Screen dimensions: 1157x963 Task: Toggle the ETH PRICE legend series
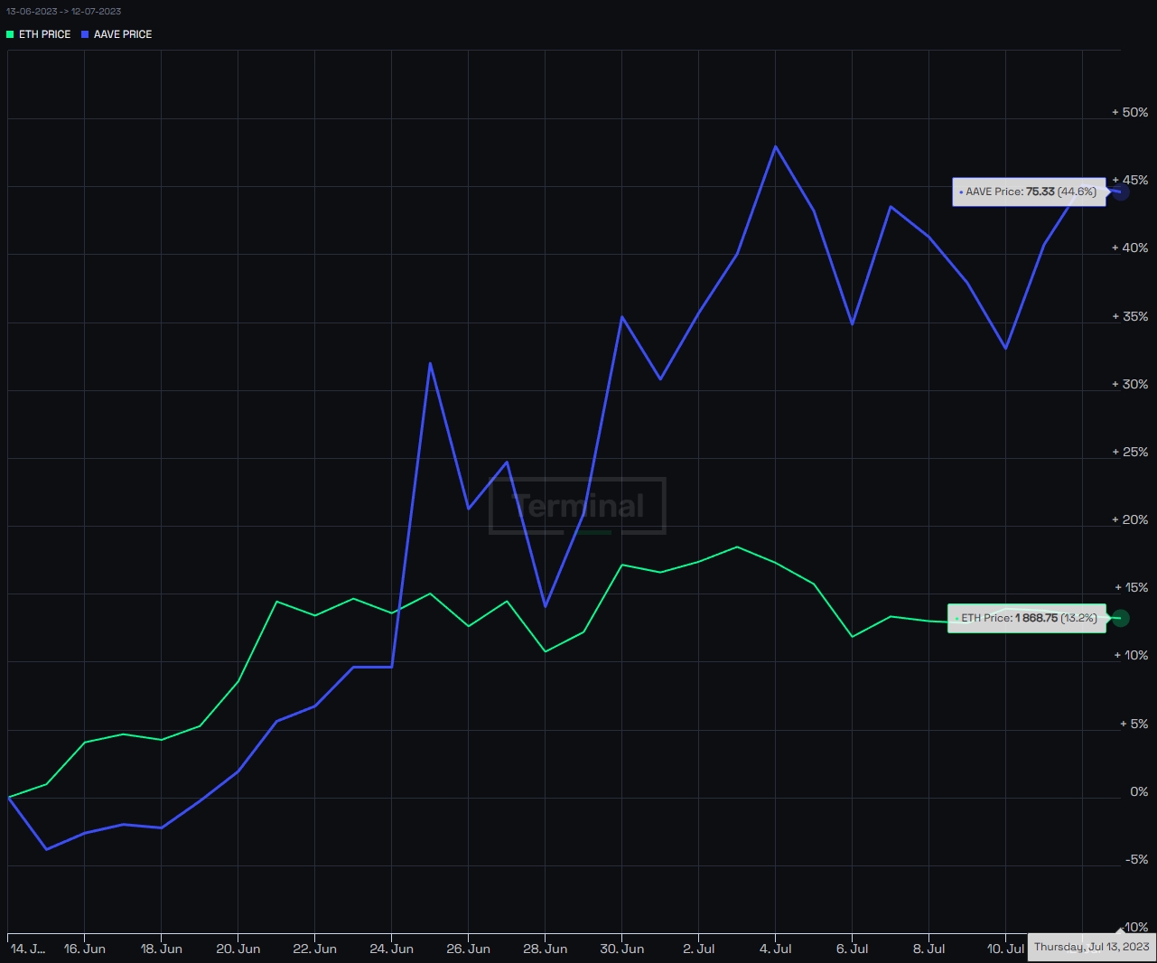[x=38, y=34]
